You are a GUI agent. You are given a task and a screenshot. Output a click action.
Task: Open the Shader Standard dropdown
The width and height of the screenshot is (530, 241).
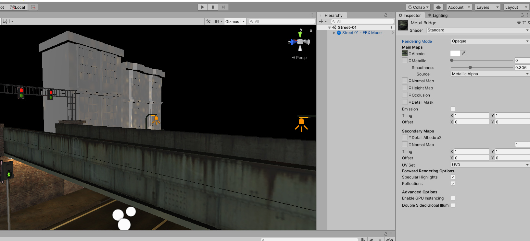pyautogui.click(x=478, y=30)
